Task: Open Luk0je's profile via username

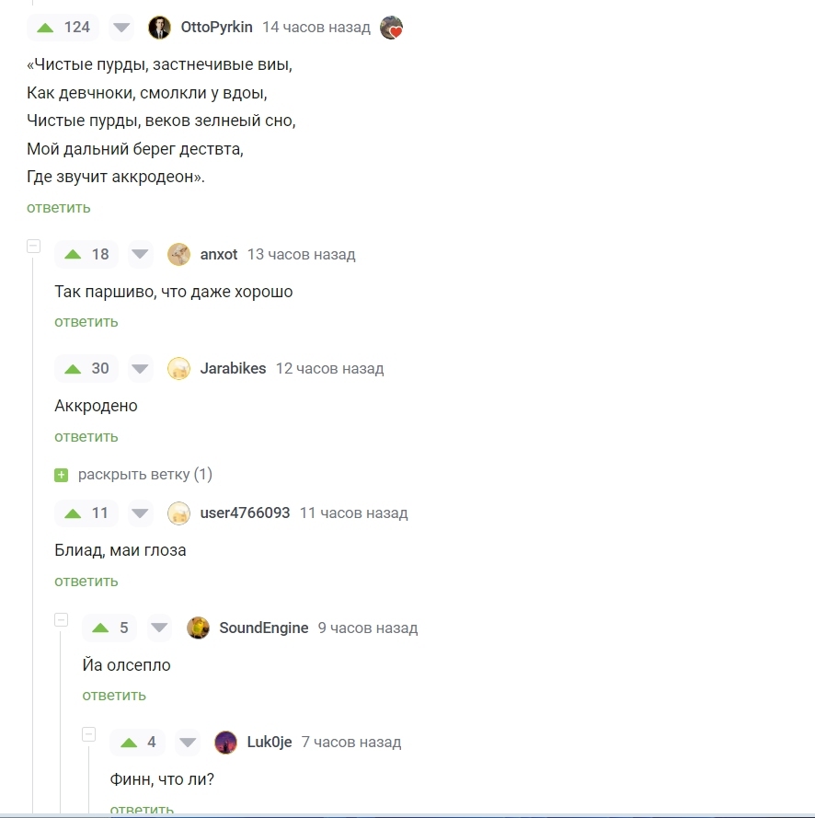Action: click(269, 742)
